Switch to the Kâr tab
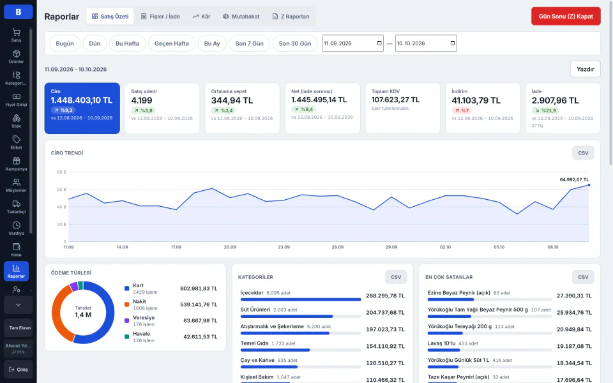The image size is (613, 383). coord(201,17)
